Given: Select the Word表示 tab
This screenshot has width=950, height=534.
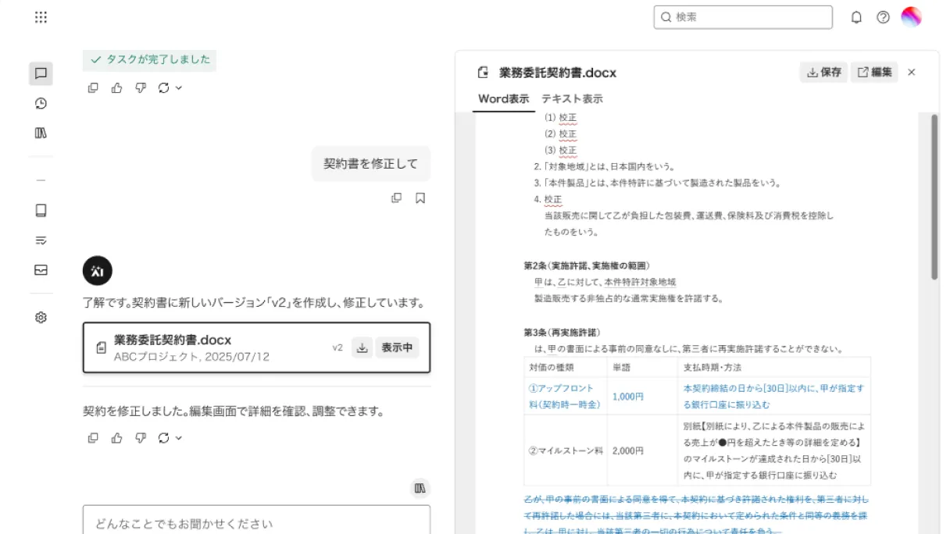Looking at the screenshot, I should (x=502, y=98).
